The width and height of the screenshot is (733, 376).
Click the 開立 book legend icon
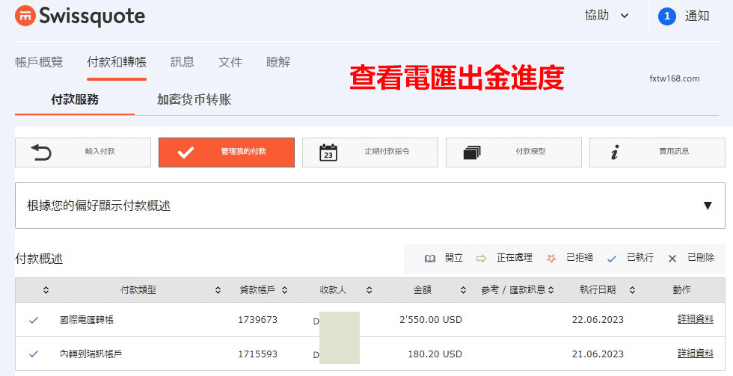point(430,258)
